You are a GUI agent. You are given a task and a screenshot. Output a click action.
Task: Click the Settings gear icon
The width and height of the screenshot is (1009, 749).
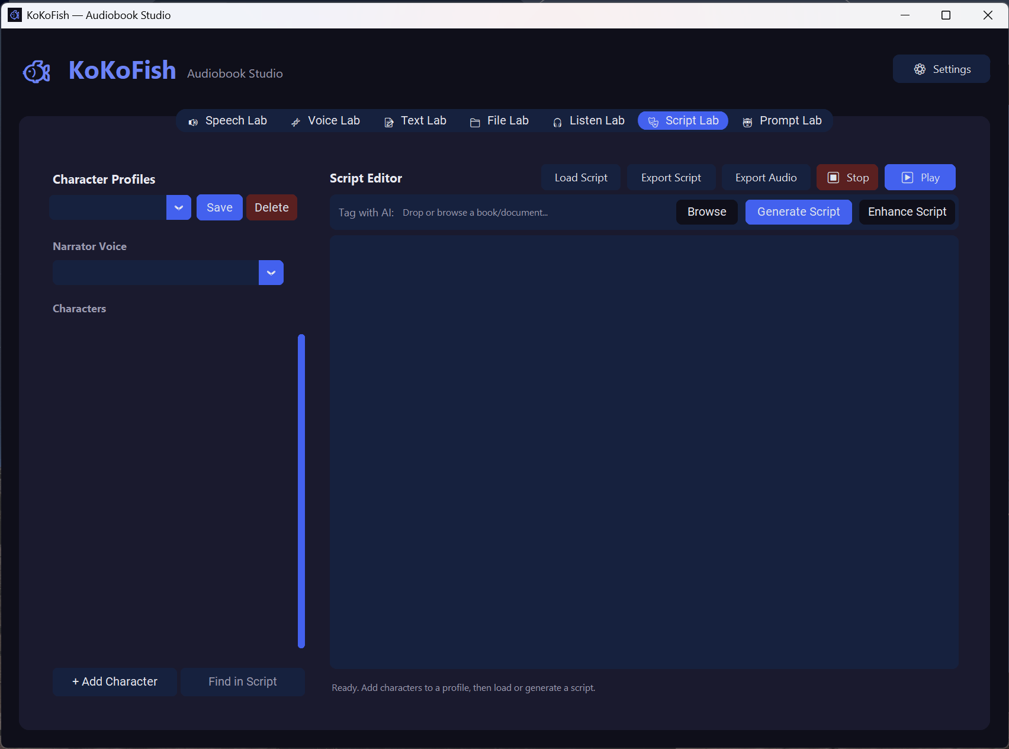(920, 69)
